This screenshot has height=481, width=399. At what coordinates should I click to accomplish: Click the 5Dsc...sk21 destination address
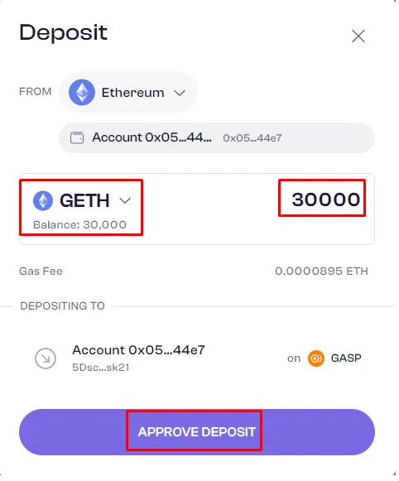pyautogui.click(x=101, y=368)
